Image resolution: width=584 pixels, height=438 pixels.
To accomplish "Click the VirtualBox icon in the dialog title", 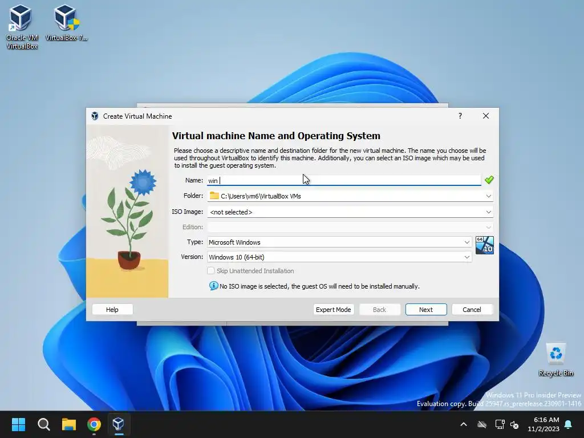I will (x=95, y=116).
